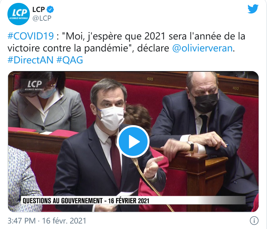Open Twitter via the bird logo
The height and width of the screenshot is (229, 267).
click(x=253, y=9)
